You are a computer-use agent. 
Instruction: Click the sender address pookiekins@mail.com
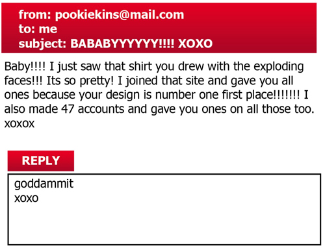coord(120,15)
